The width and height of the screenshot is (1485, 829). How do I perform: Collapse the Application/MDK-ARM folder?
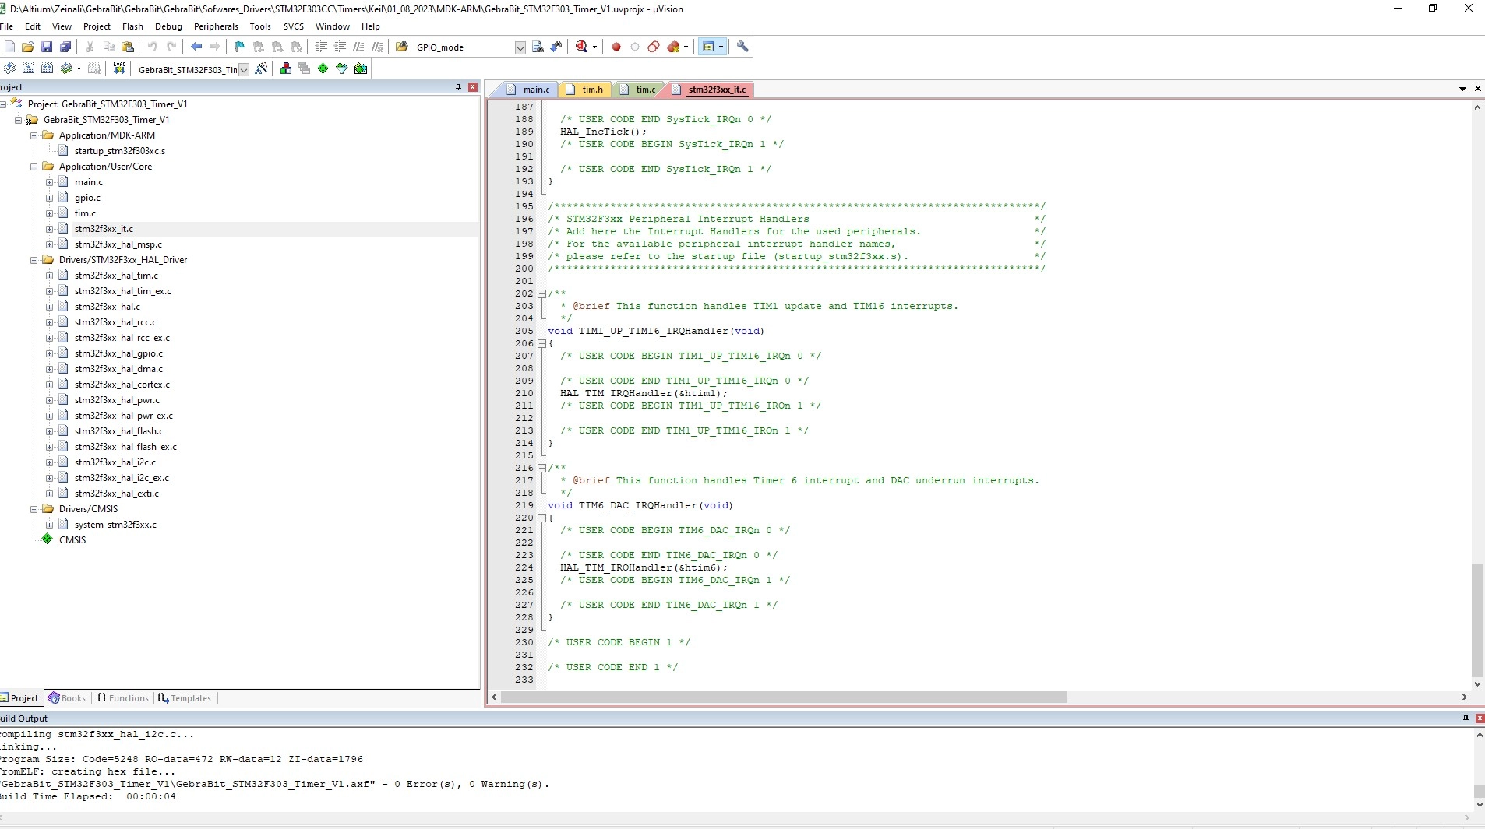click(34, 135)
